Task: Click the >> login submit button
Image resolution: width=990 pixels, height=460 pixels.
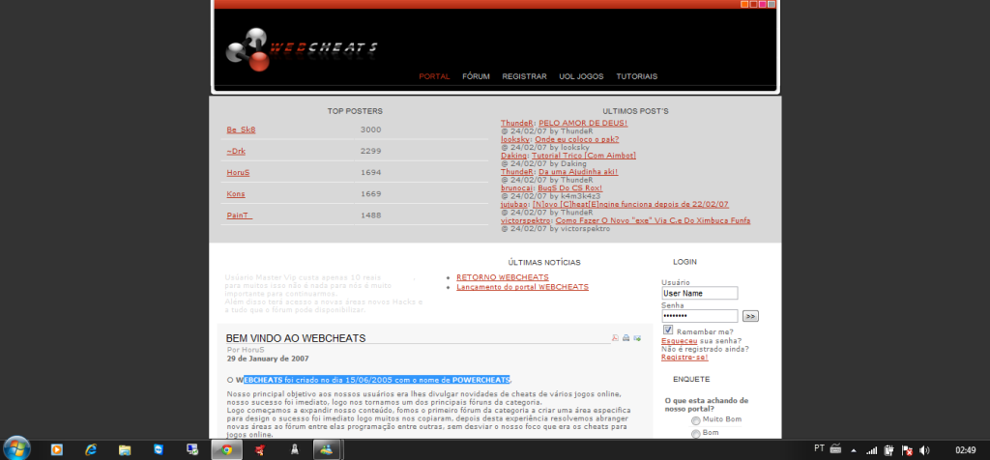Action: (750, 316)
